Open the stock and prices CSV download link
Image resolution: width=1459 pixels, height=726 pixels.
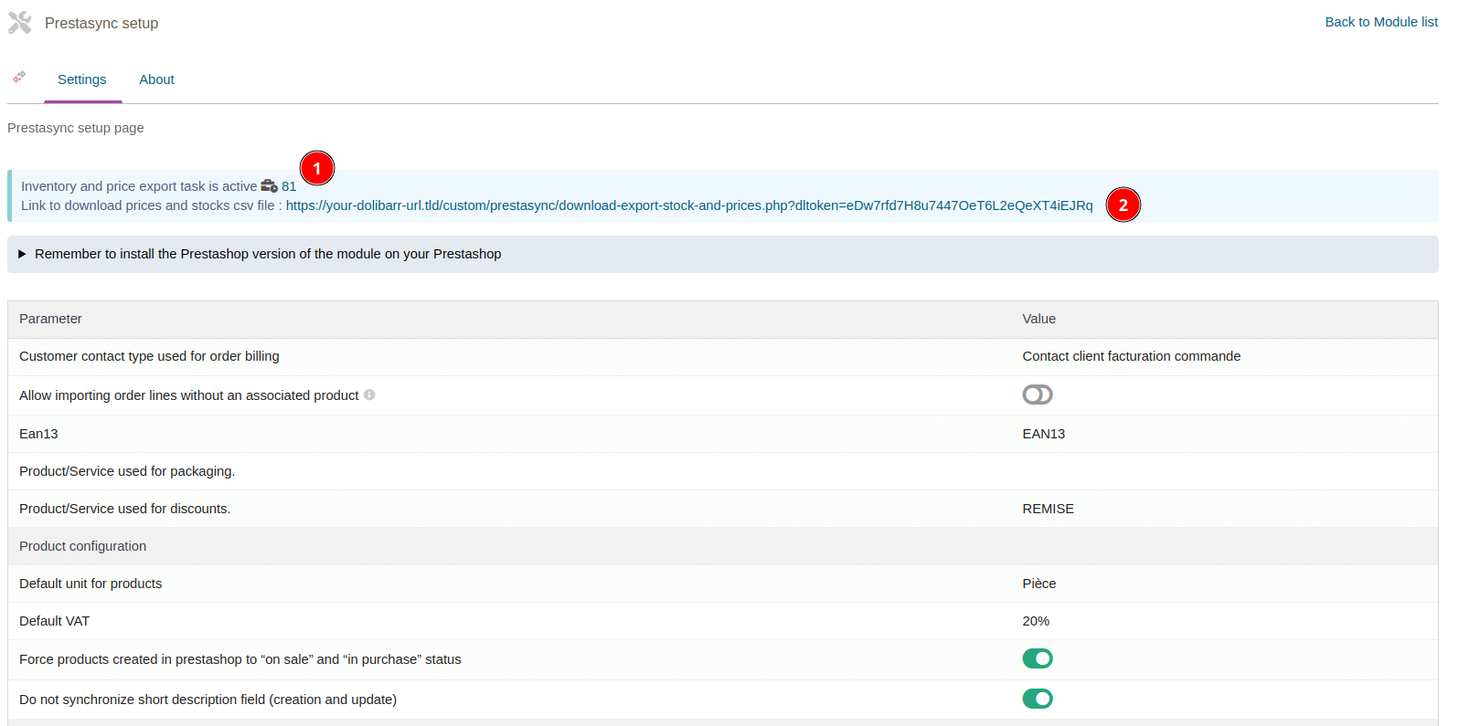(688, 205)
